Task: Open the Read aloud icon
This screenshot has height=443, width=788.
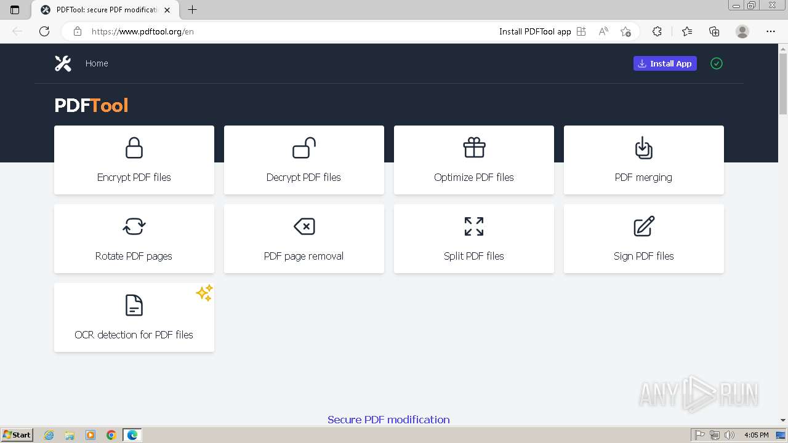Action: click(603, 31)
